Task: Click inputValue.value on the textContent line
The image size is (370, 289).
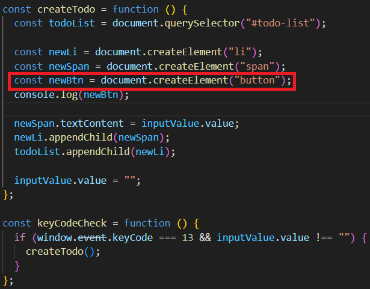Action: pos(188,124)
